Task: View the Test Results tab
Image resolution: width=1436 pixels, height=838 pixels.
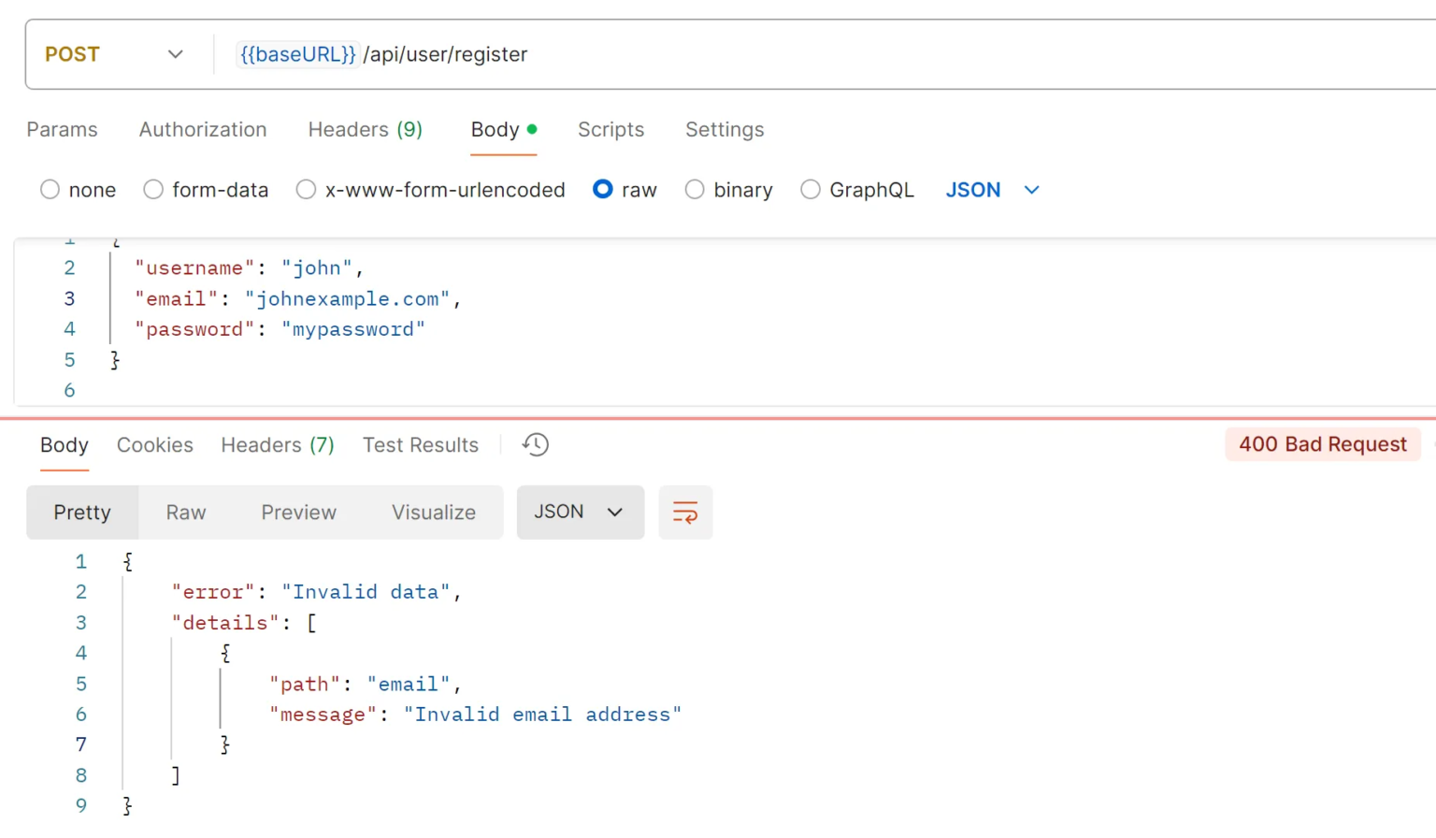Action: coord(421,445)
